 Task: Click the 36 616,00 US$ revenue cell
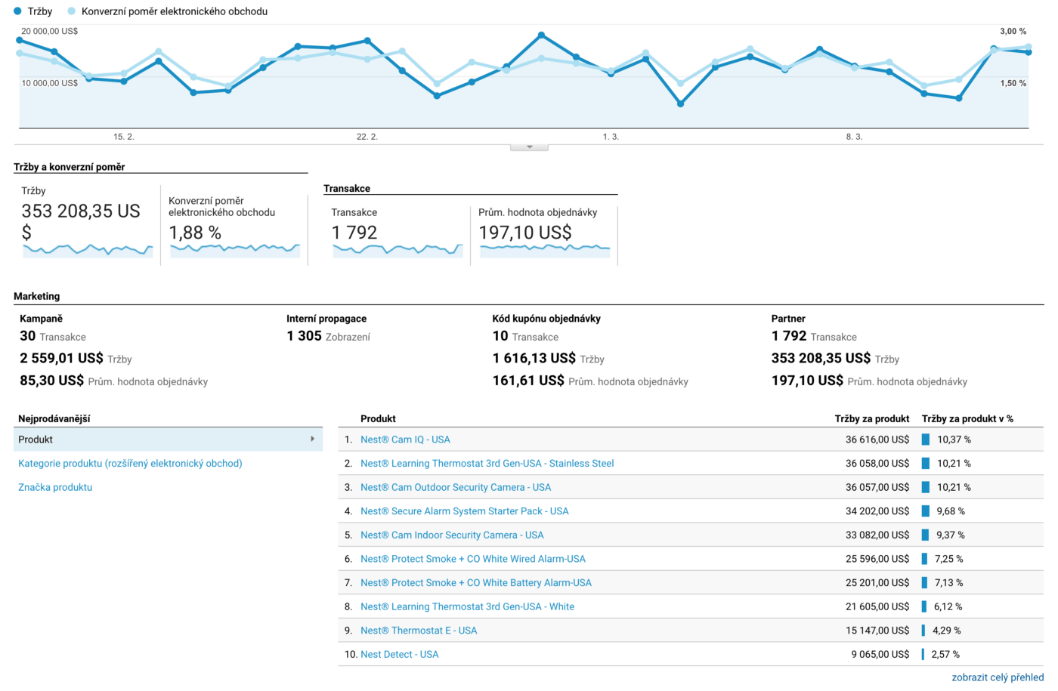[x=877, y=440]
